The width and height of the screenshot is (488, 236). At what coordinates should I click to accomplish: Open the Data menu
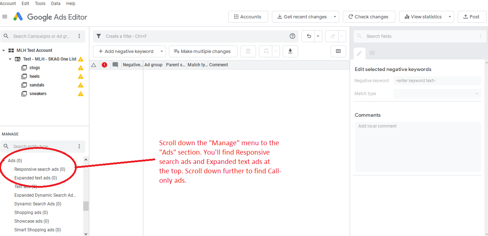coord(56,3)
